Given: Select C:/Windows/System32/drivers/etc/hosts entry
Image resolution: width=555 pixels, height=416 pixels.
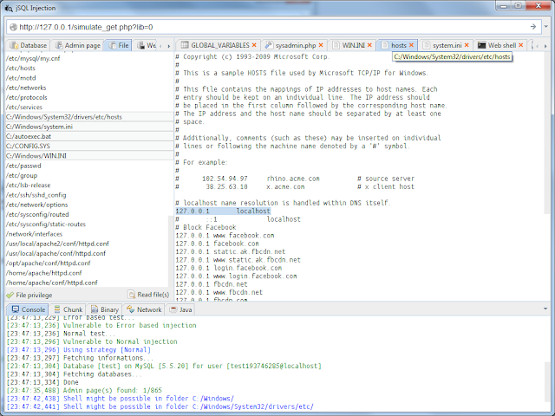Looking at the screenshot, I should click(89, 117).
